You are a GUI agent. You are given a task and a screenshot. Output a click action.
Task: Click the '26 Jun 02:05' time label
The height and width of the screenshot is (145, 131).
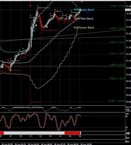pos(7,144)
